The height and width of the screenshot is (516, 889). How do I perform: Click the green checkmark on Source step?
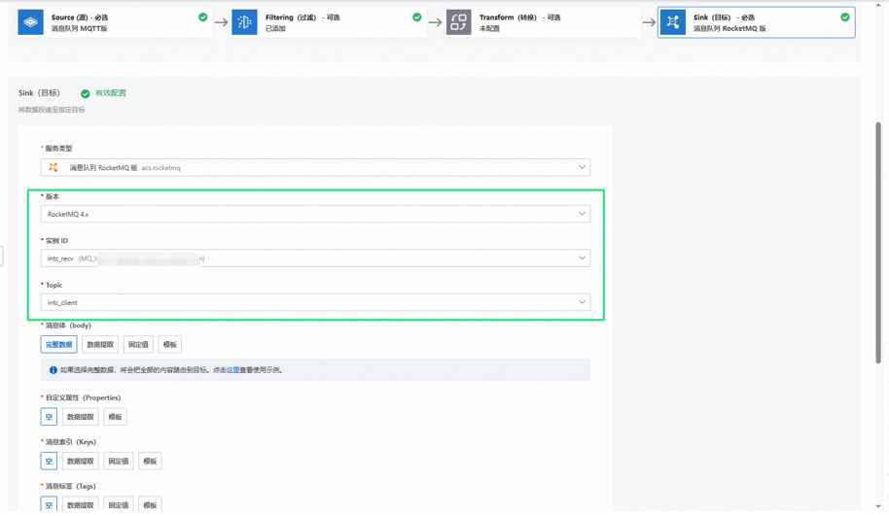tap(203, 17)
